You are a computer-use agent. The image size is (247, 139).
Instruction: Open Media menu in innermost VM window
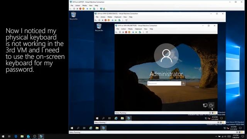130,29
